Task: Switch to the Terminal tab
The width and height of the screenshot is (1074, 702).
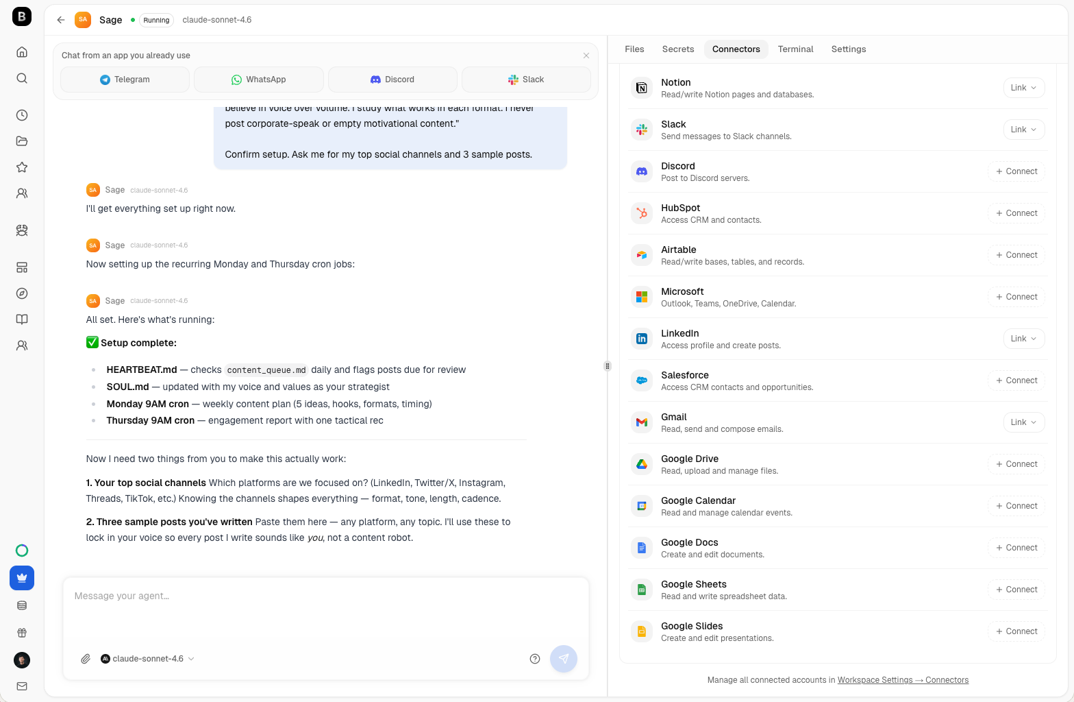Action: click(x=796, y=49)
